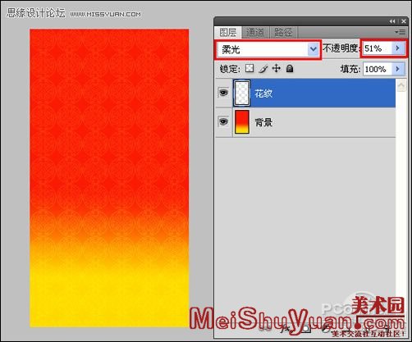The width and height of the screenshot is (412, 342).
Task: Hide the 花纹 layer via its eye icon
Action: 223,93
